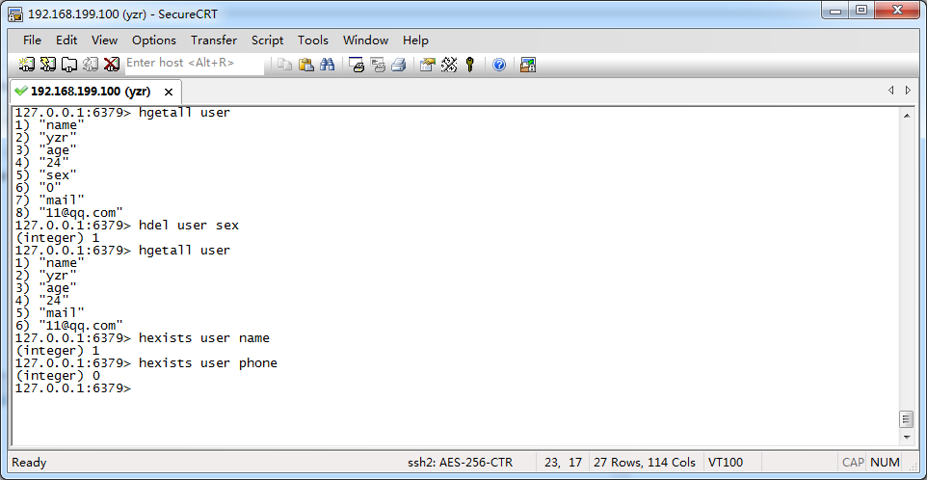
Task: Click the Enter host input field
Action: click(195, 63)
